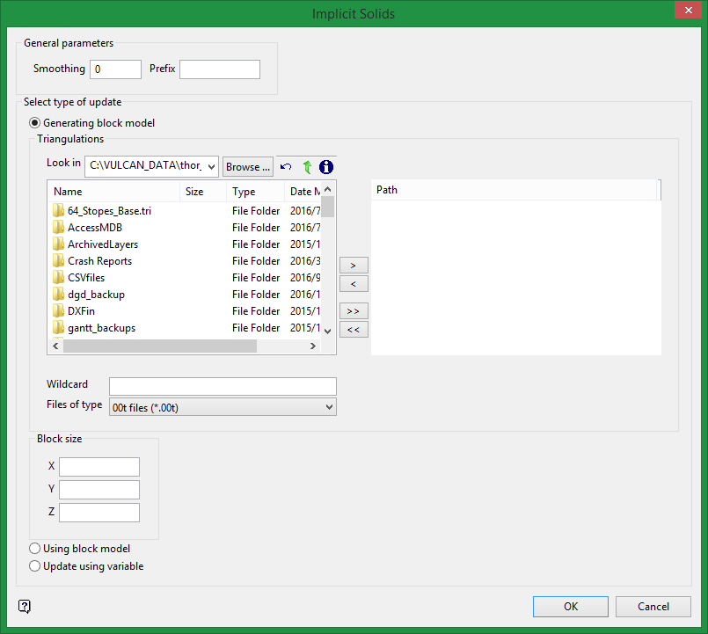Select the Update using variable option
Screen dimensions: 708x634
pos(35,566)
